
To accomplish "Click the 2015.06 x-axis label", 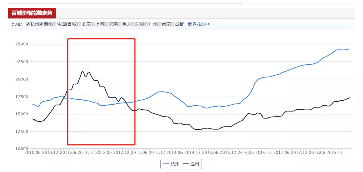I will pyautogui.click(x=210, y=153).
